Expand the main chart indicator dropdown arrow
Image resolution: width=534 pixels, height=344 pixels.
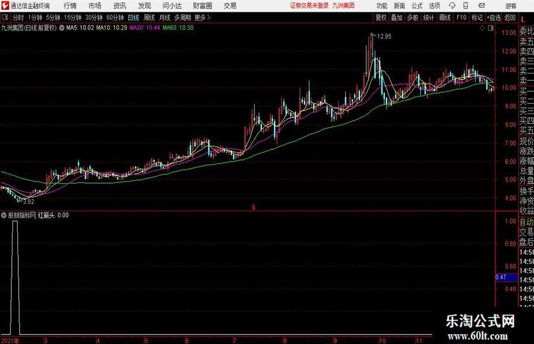(x=62, y=28)
